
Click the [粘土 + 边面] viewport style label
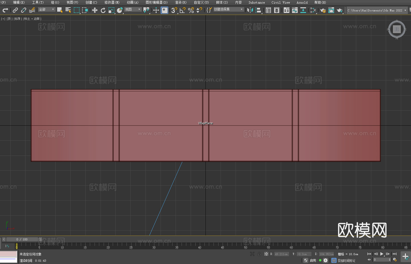pyautogui.click(x=32, y=19)
